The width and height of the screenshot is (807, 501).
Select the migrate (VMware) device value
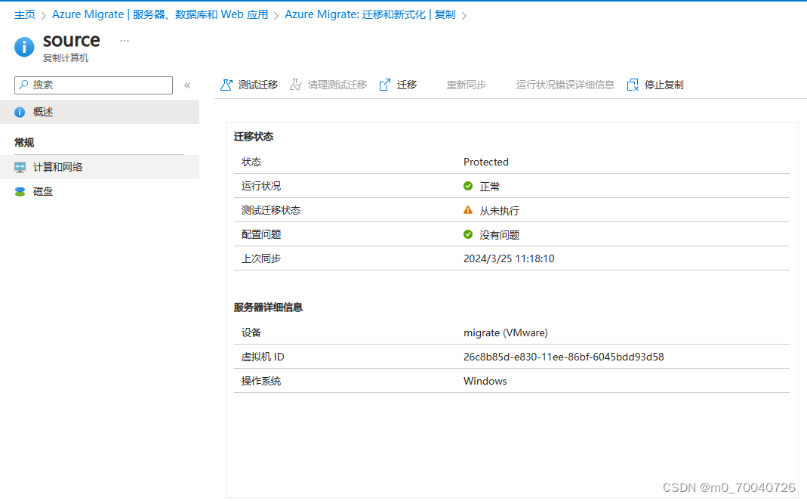tap(505, 333)
